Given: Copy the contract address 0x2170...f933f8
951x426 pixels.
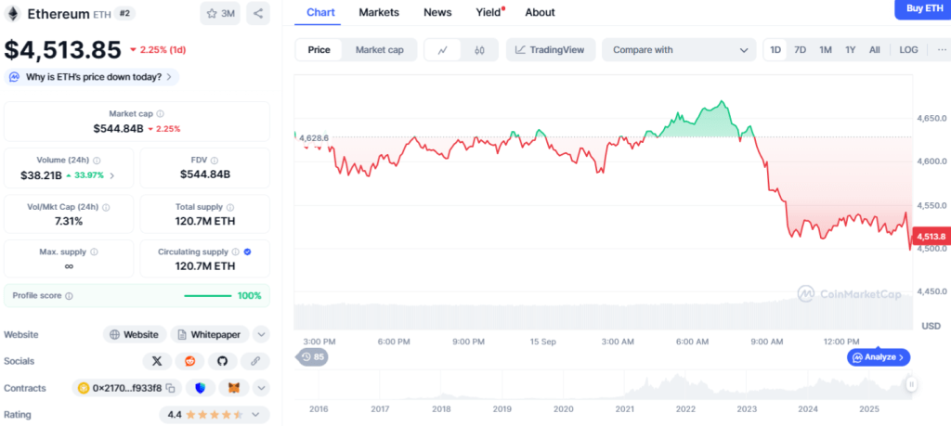Looking at the screenshot, I should (171, 388).
